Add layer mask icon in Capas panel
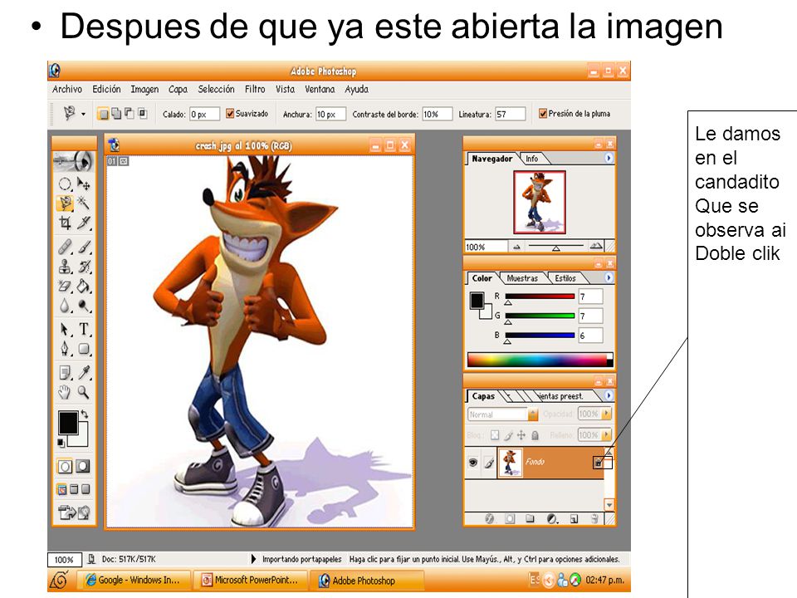Screen dimensions: 797x598 pyautogui.click(x=510, y=519)
